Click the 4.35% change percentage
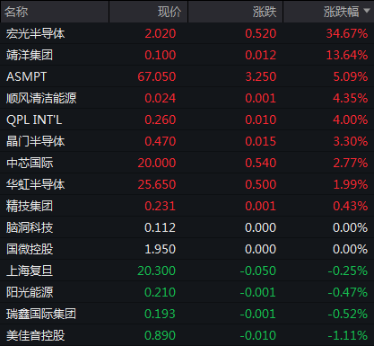This screenshot has width=374, height=346. [351, 98]
